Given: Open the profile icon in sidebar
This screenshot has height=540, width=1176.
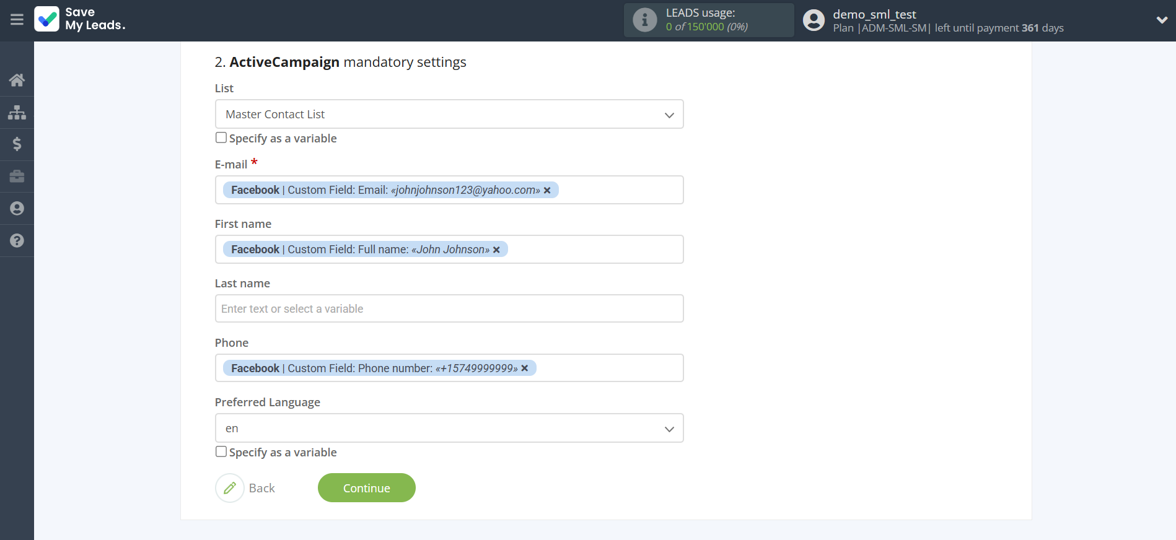Looking at the screenshot, I should [x=17, y=209].
